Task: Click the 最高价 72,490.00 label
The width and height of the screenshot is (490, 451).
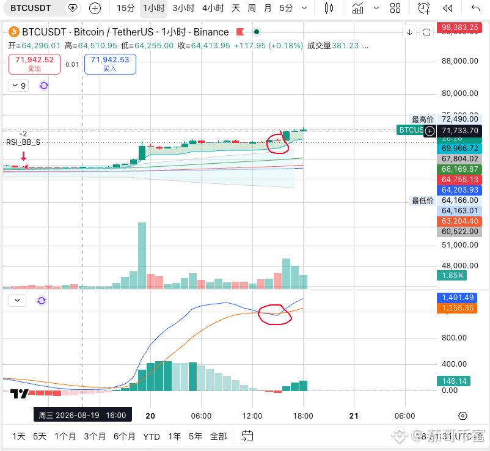Action: pyautogui.click(x=445, y=119)
